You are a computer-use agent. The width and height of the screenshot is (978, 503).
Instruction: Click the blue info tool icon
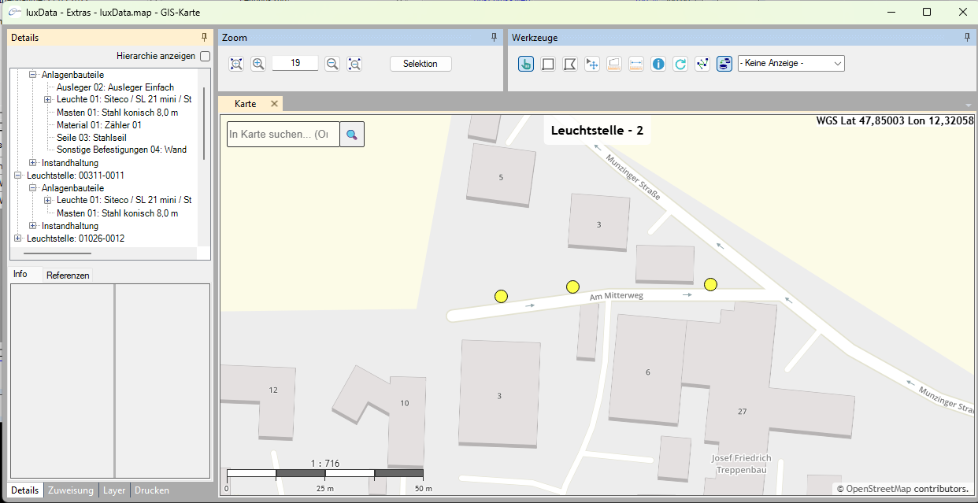click(659, 64)
